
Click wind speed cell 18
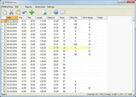point(90,28)
